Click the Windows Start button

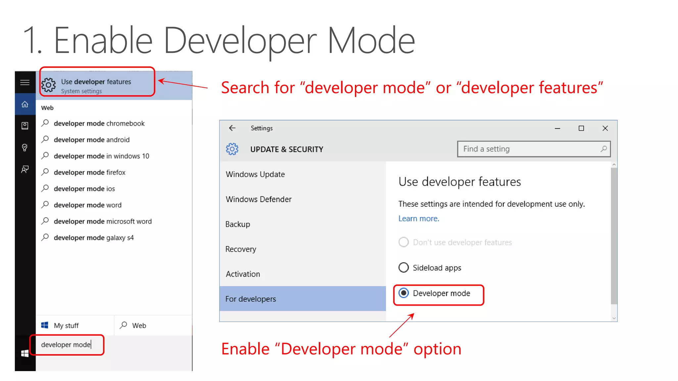pos(25,354)
